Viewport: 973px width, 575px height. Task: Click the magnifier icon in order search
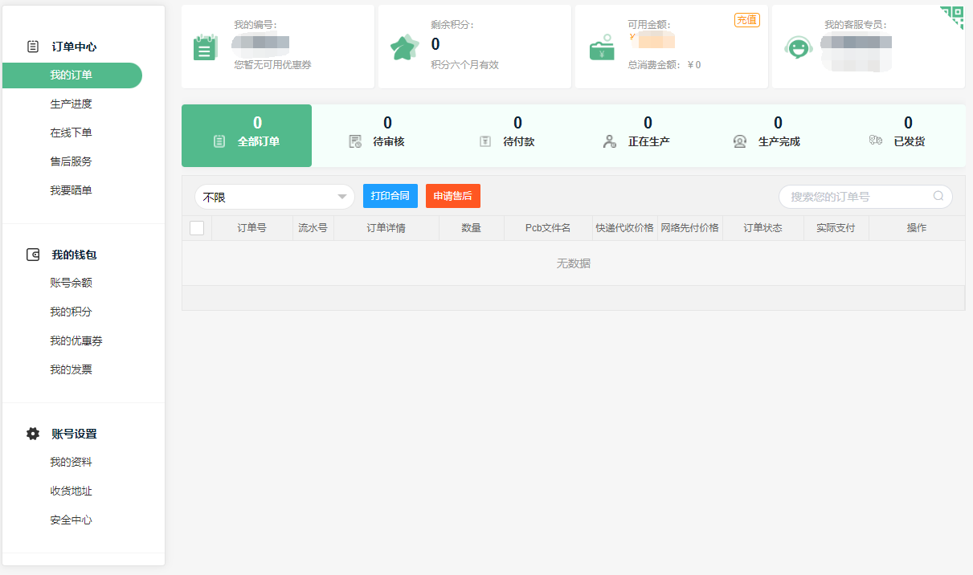[938, 196]
